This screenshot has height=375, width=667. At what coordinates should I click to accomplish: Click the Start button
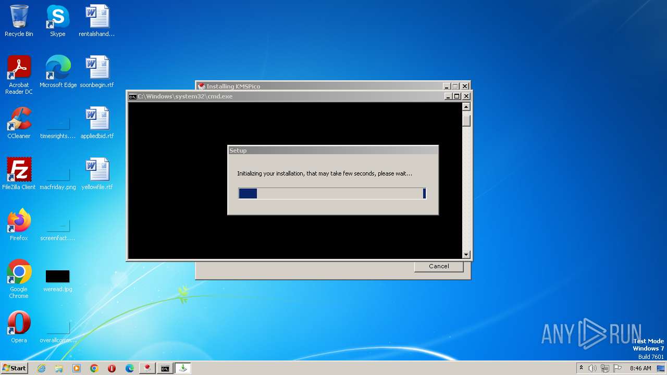point(14,368)
